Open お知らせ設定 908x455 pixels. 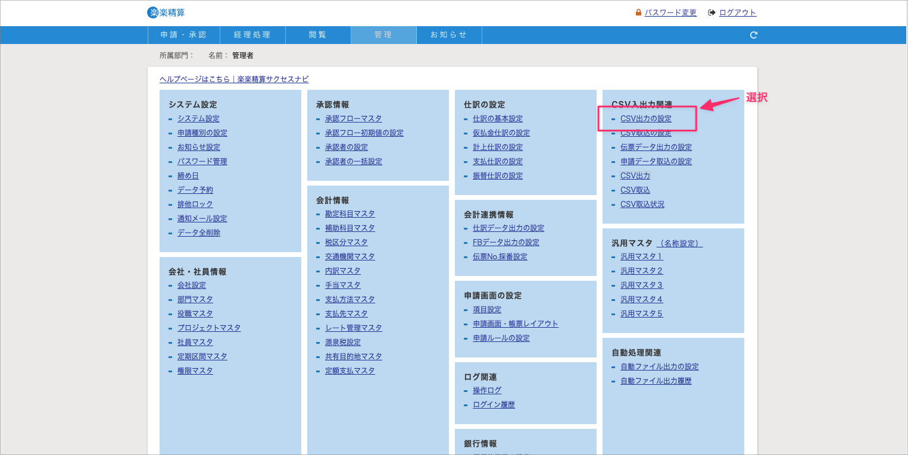coord(199,148)
